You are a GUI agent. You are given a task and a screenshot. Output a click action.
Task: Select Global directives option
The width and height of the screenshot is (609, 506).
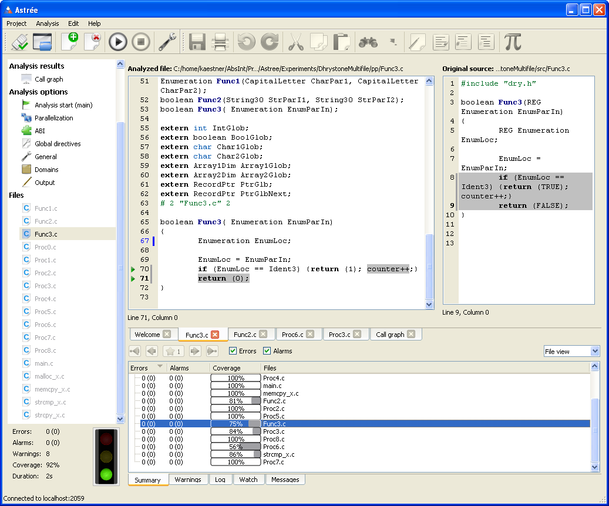point(58,144)
